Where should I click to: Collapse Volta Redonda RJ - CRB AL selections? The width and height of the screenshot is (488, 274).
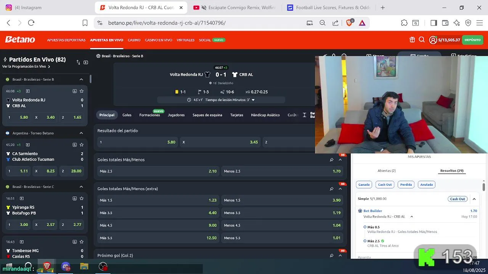point(411,217)
